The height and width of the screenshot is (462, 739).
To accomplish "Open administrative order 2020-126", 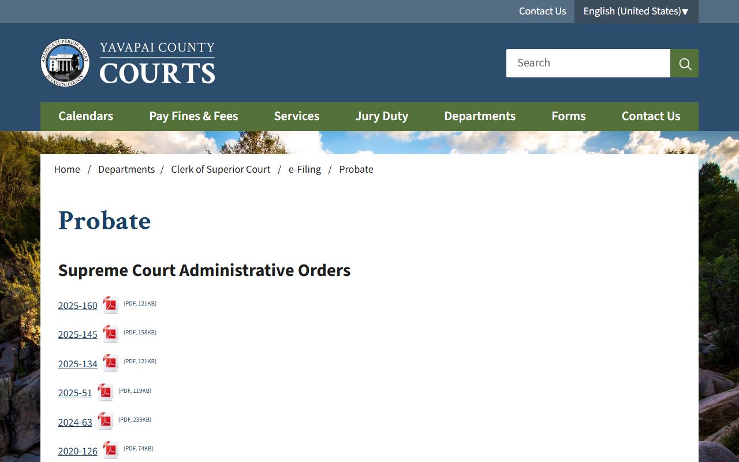I will (77, 451).
